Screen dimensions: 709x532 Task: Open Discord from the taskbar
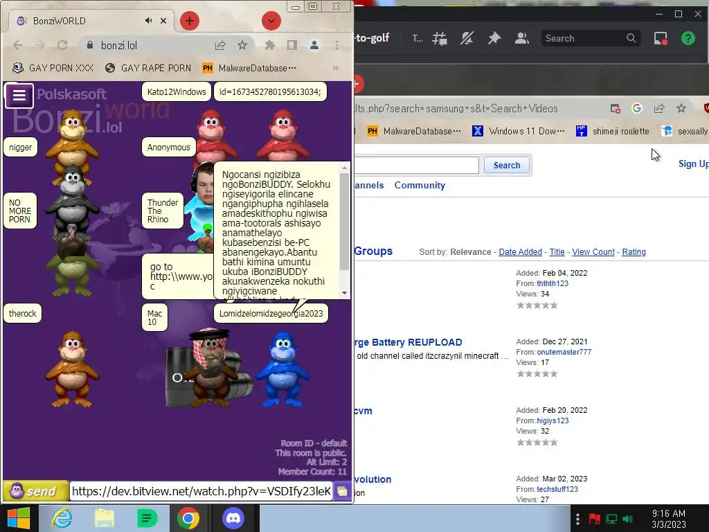pyautogui.click(x=233, y=518)
